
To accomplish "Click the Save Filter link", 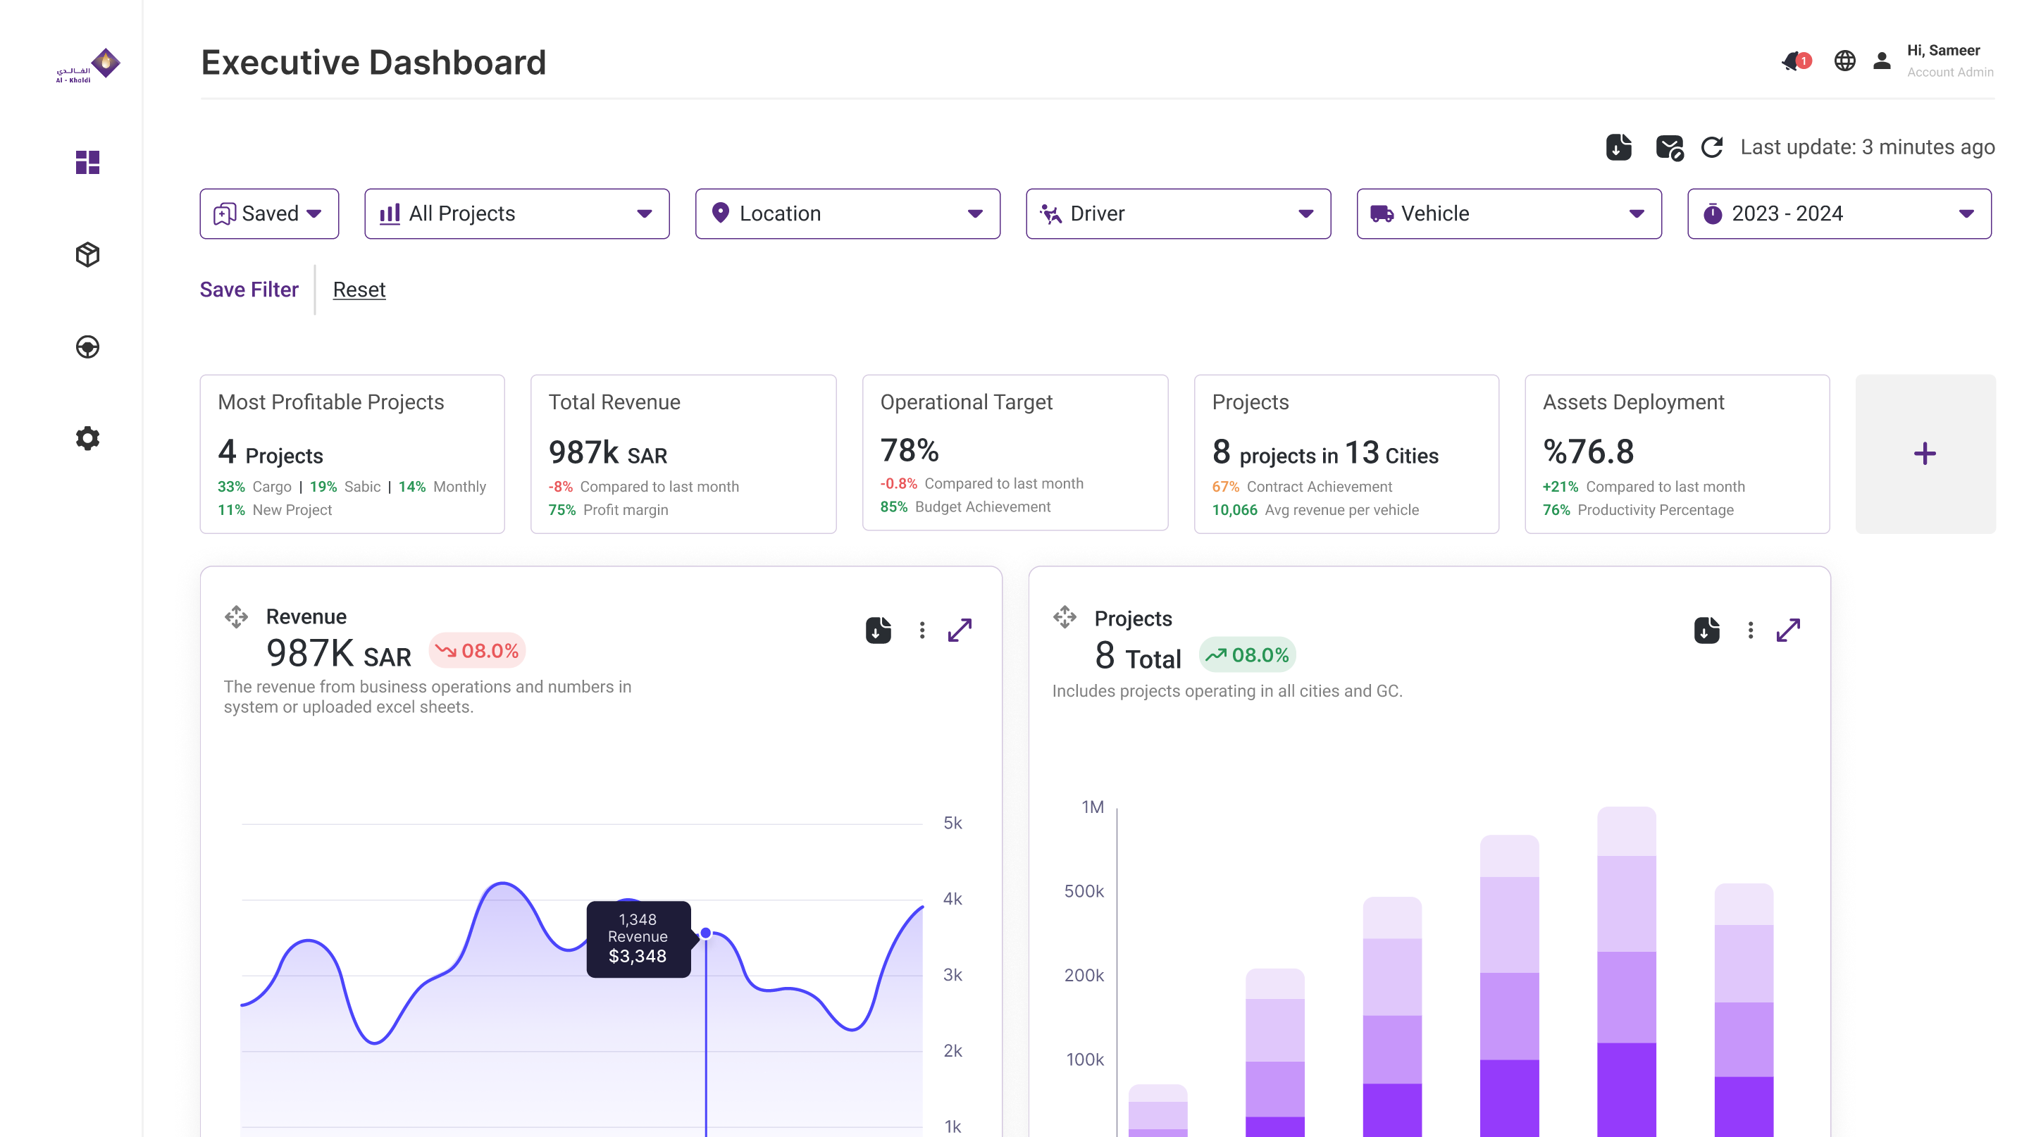I will [x=249, y=290].
